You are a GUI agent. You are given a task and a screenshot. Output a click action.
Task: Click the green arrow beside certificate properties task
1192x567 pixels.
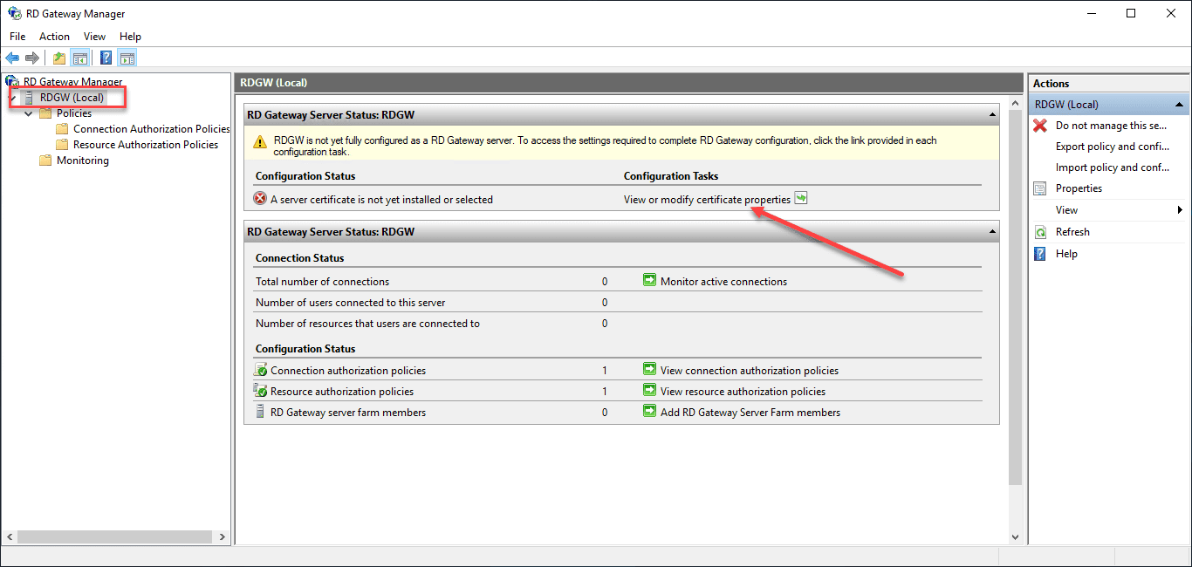(801, 198)
